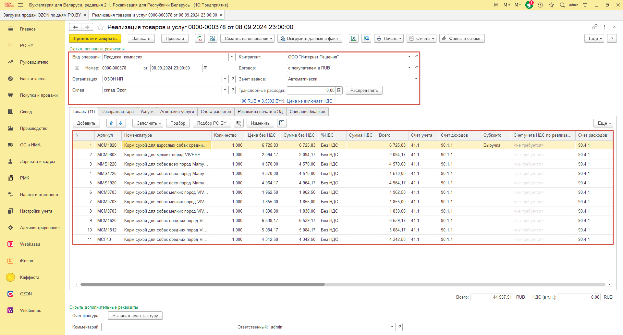The height and width of the screenshot is (335, 623).
Task: Open Банк и касса section
Action: pos(32,79)
